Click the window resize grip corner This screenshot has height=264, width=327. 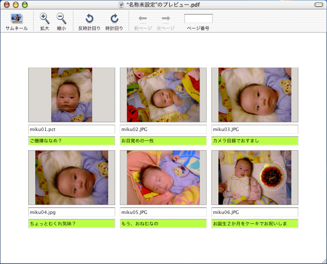(x=324, y=261)
